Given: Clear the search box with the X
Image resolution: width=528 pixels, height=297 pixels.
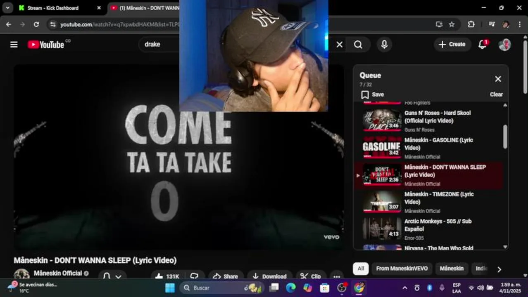Looking at the screenshot, I should click(339, 45).
